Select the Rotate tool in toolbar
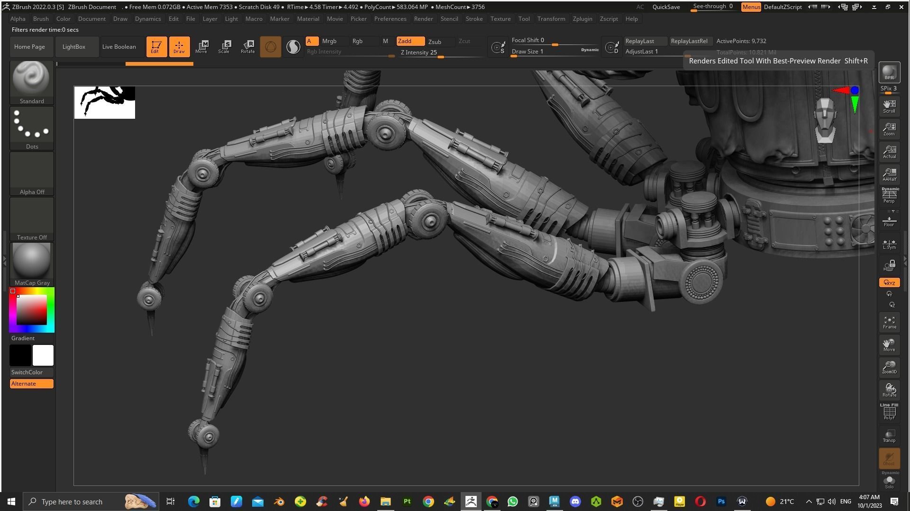Image resolution: width=910 pixels, height=511 pixels. tap(247, 46)
